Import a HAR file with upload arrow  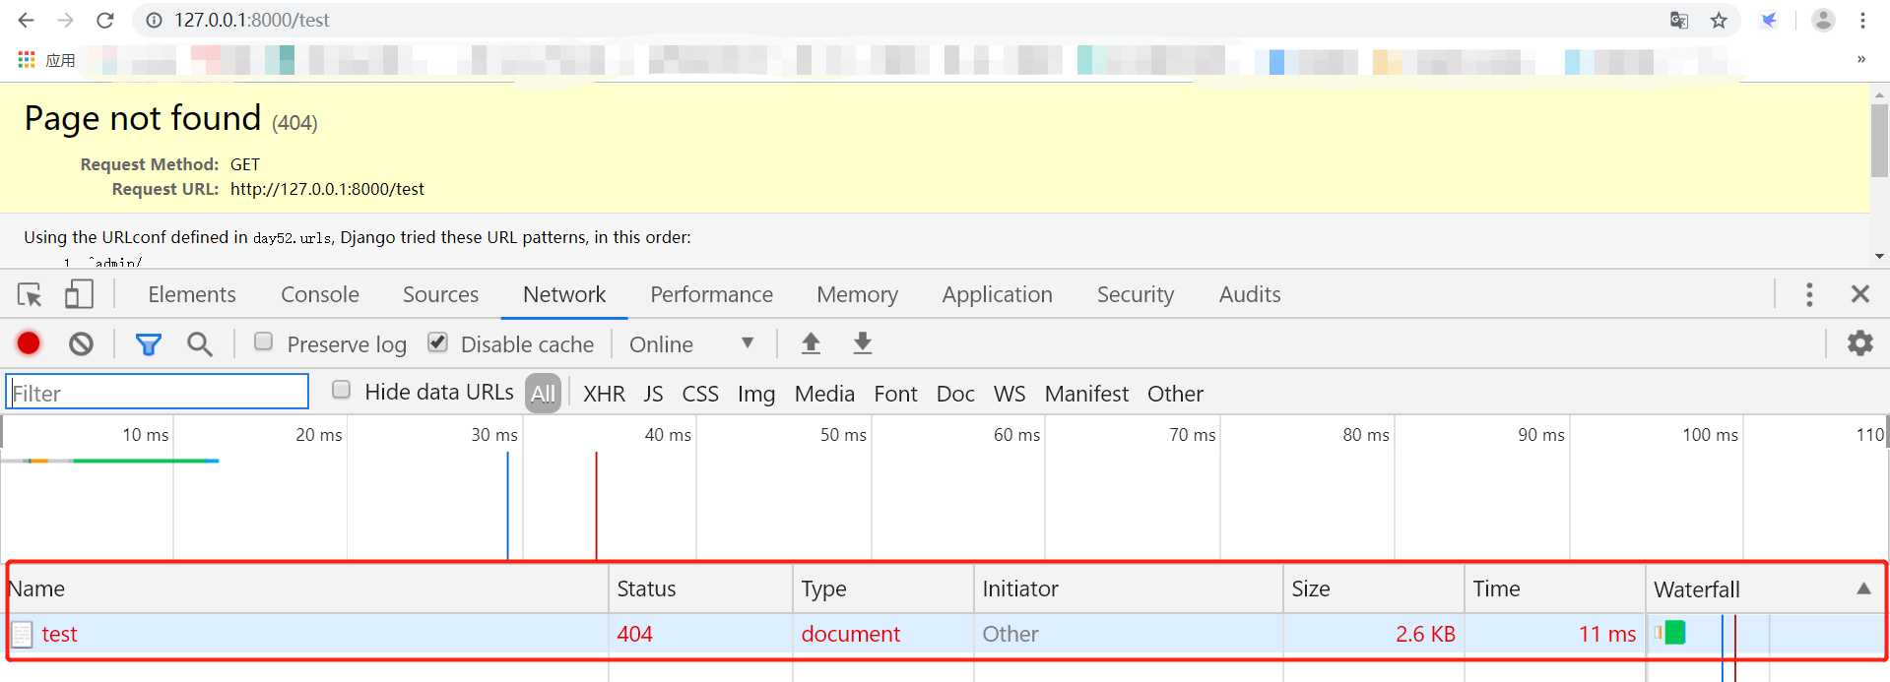click(811, 342)
